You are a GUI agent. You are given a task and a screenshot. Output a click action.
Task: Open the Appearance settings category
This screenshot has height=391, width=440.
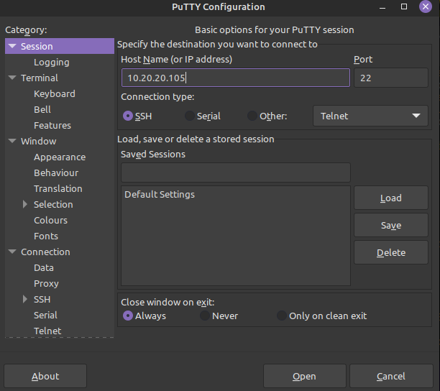point(60,157)
